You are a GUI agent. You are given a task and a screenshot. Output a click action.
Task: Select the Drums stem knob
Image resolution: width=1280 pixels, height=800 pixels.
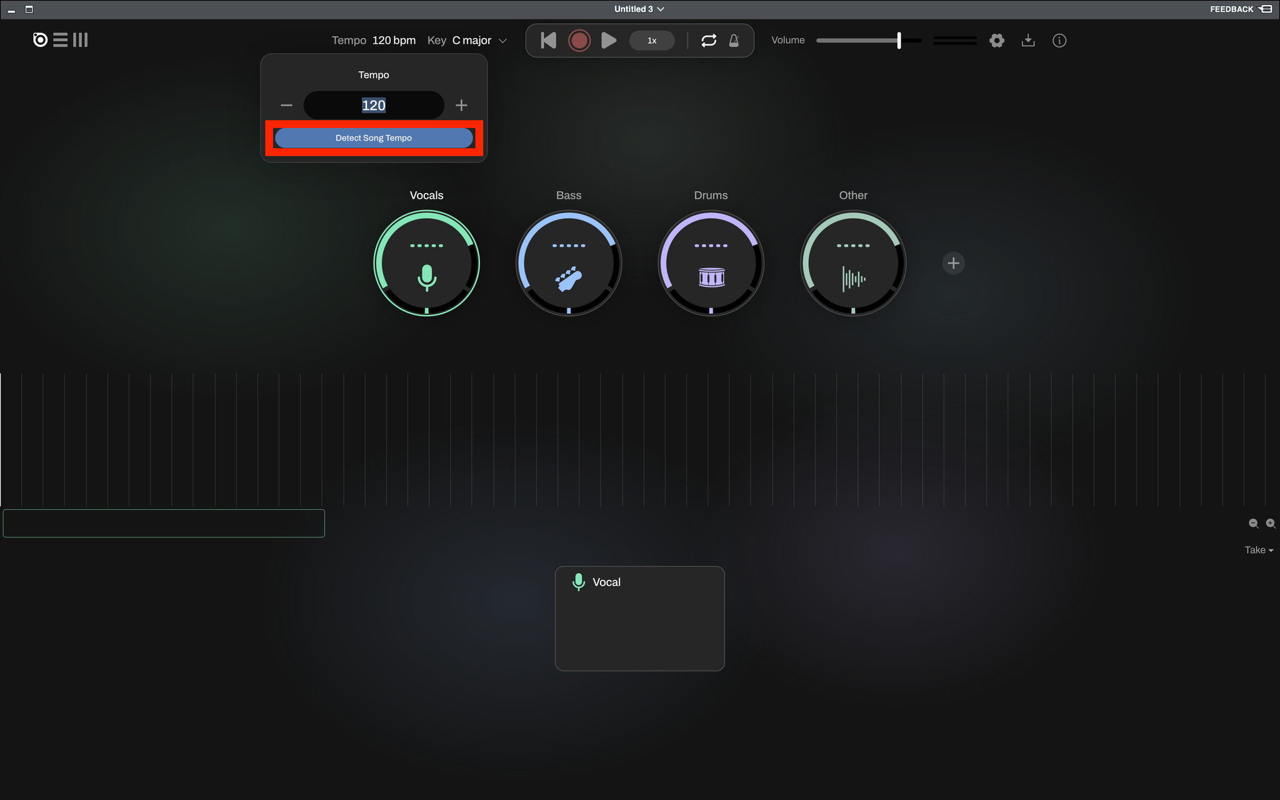(711, 263)
